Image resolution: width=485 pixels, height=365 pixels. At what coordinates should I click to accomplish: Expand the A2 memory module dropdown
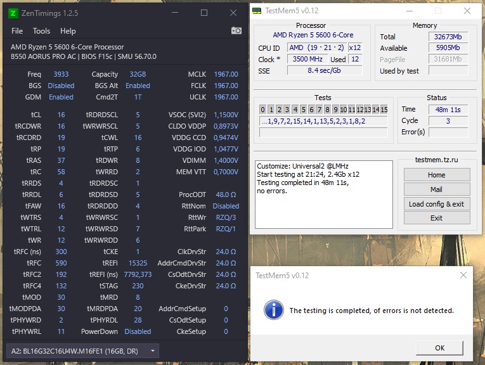point(82,351)
